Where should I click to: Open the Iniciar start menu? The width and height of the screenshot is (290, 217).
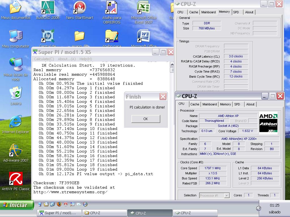(x=17, y=205)
